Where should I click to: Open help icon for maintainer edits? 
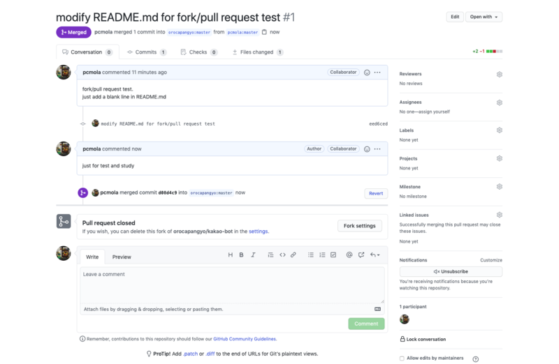476,359
